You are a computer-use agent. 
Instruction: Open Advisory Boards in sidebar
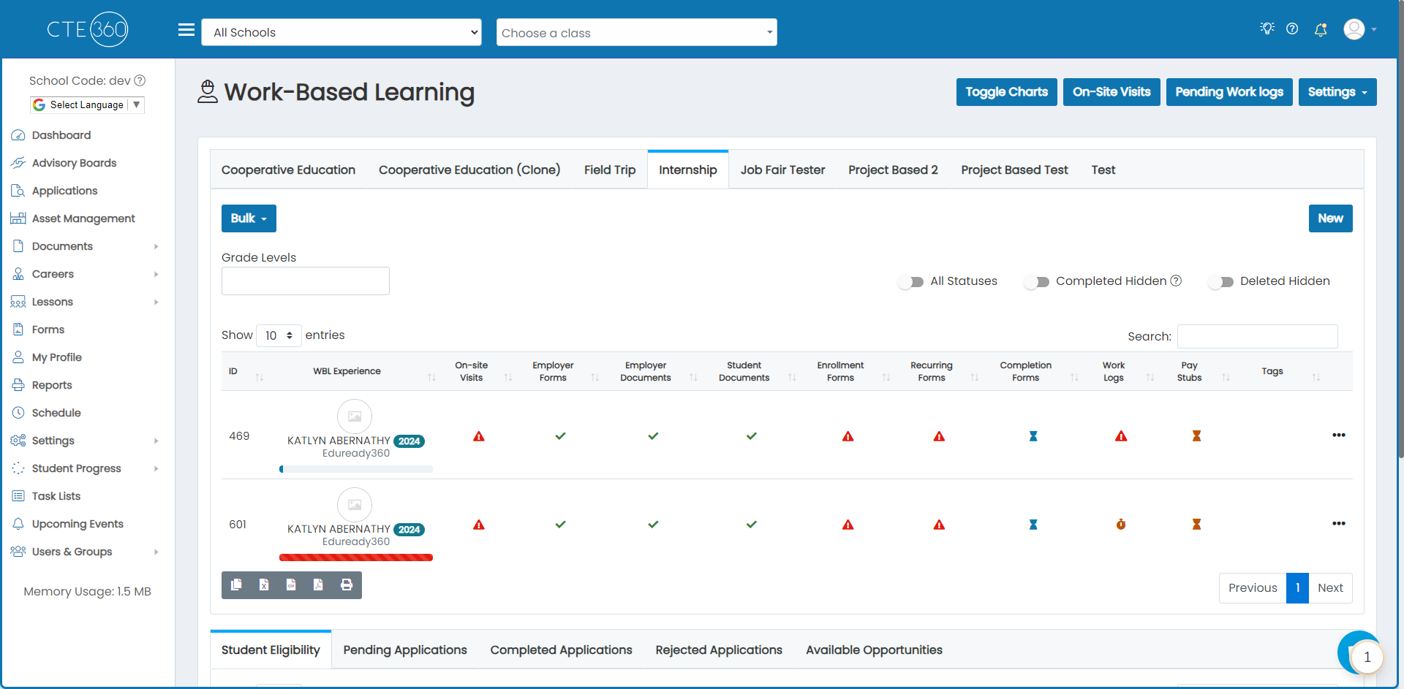click(x=74, y=163)
